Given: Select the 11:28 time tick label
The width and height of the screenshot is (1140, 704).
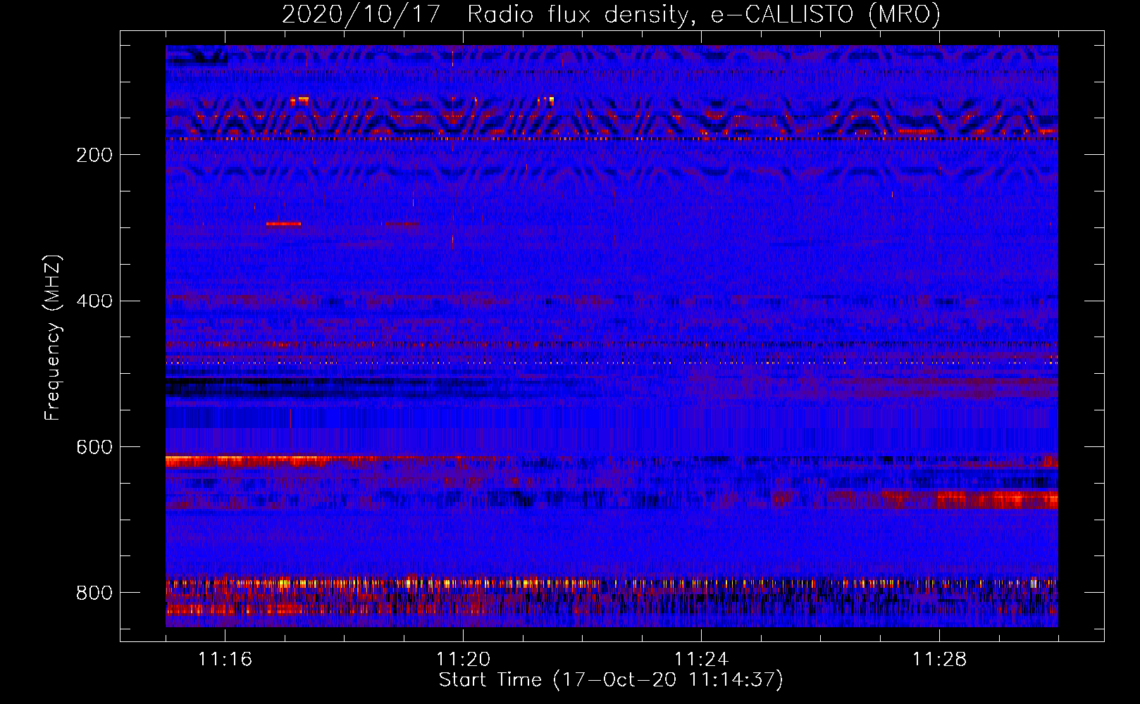Looking at the screenshot, I should [x=940, y=659].
